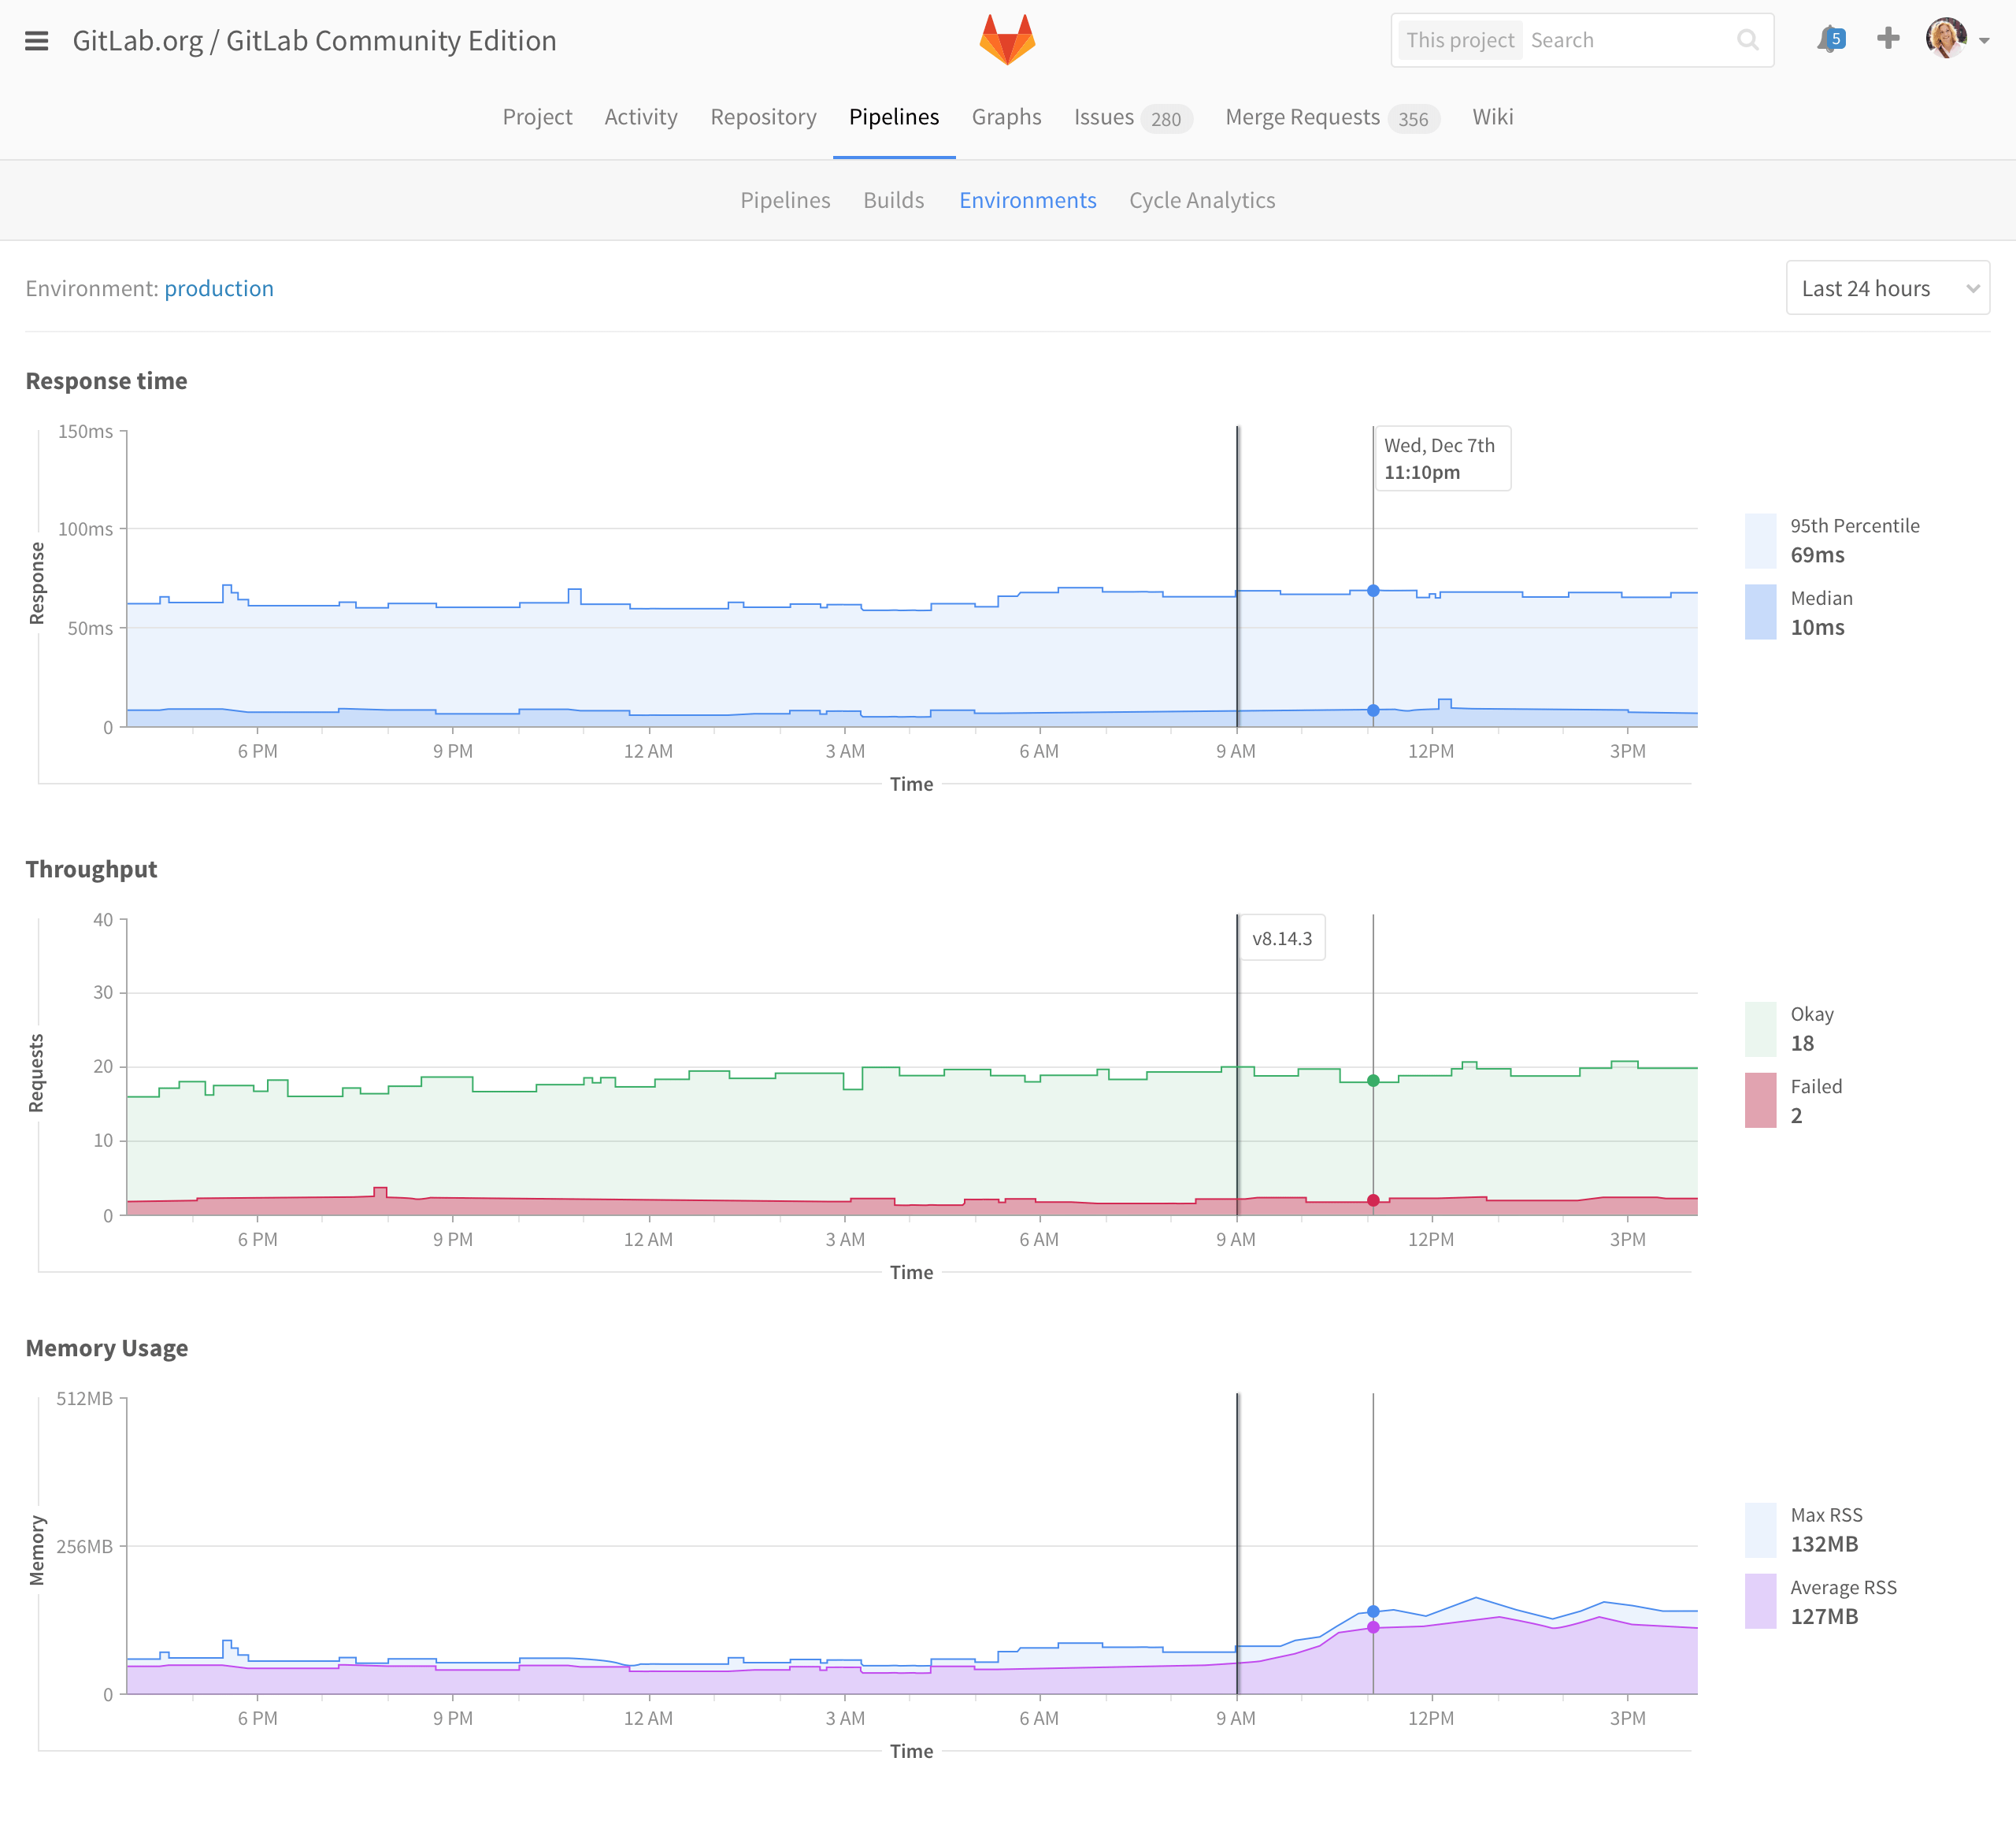Open the Pipelines sub-navigation link

[x=785, y=200]
